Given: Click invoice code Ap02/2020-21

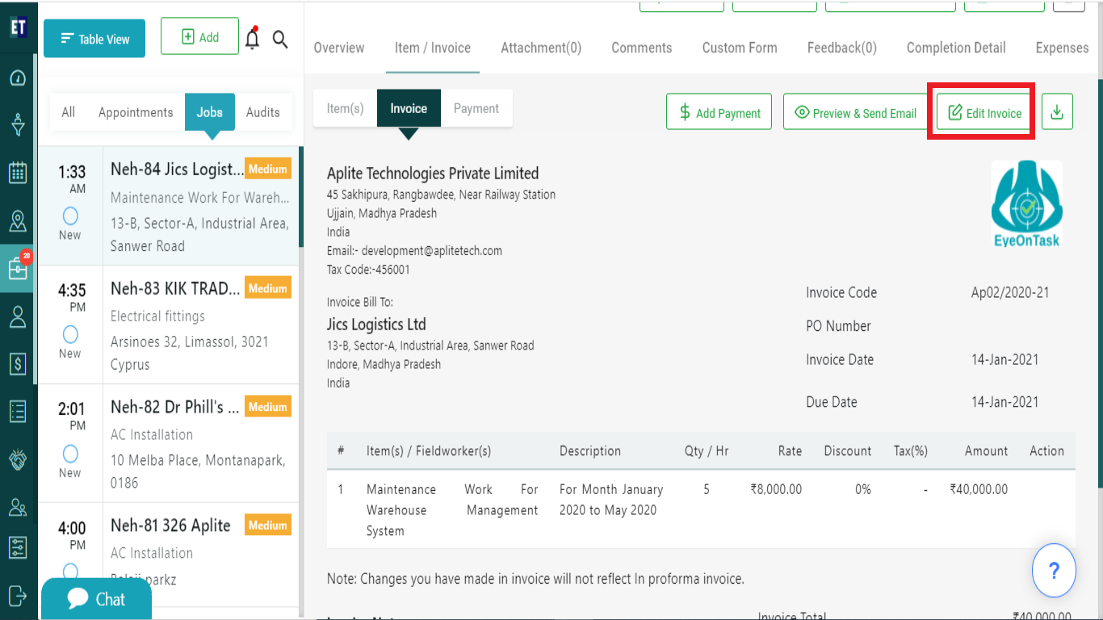Looking at the screenshot, I should 1010,293.
